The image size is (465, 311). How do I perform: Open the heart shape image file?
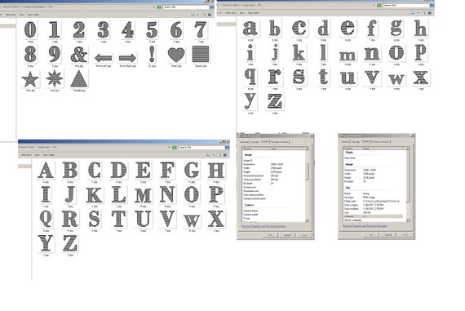[176, 55]
